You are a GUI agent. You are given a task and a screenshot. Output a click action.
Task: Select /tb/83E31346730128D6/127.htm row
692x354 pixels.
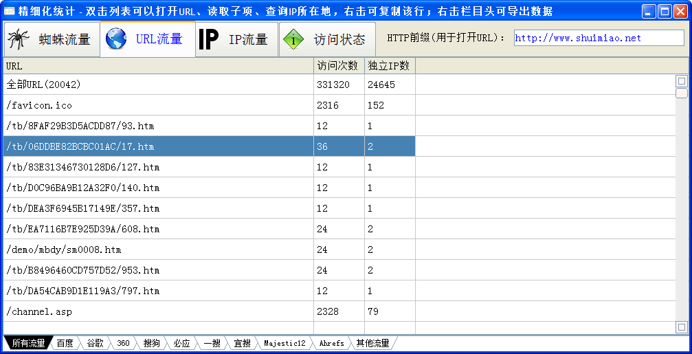pos(209,167)
